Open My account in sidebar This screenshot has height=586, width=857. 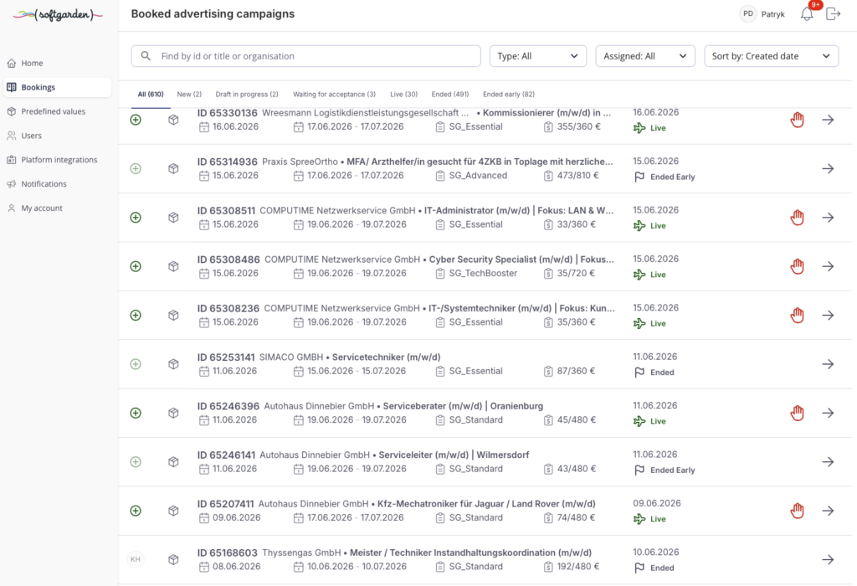click(58, 208)
